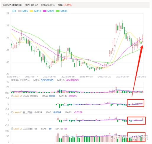Click the x-axis date 2023-08-04
This screenshot has height=144, width=152.
pyautogui.click(x=123, y=77)
